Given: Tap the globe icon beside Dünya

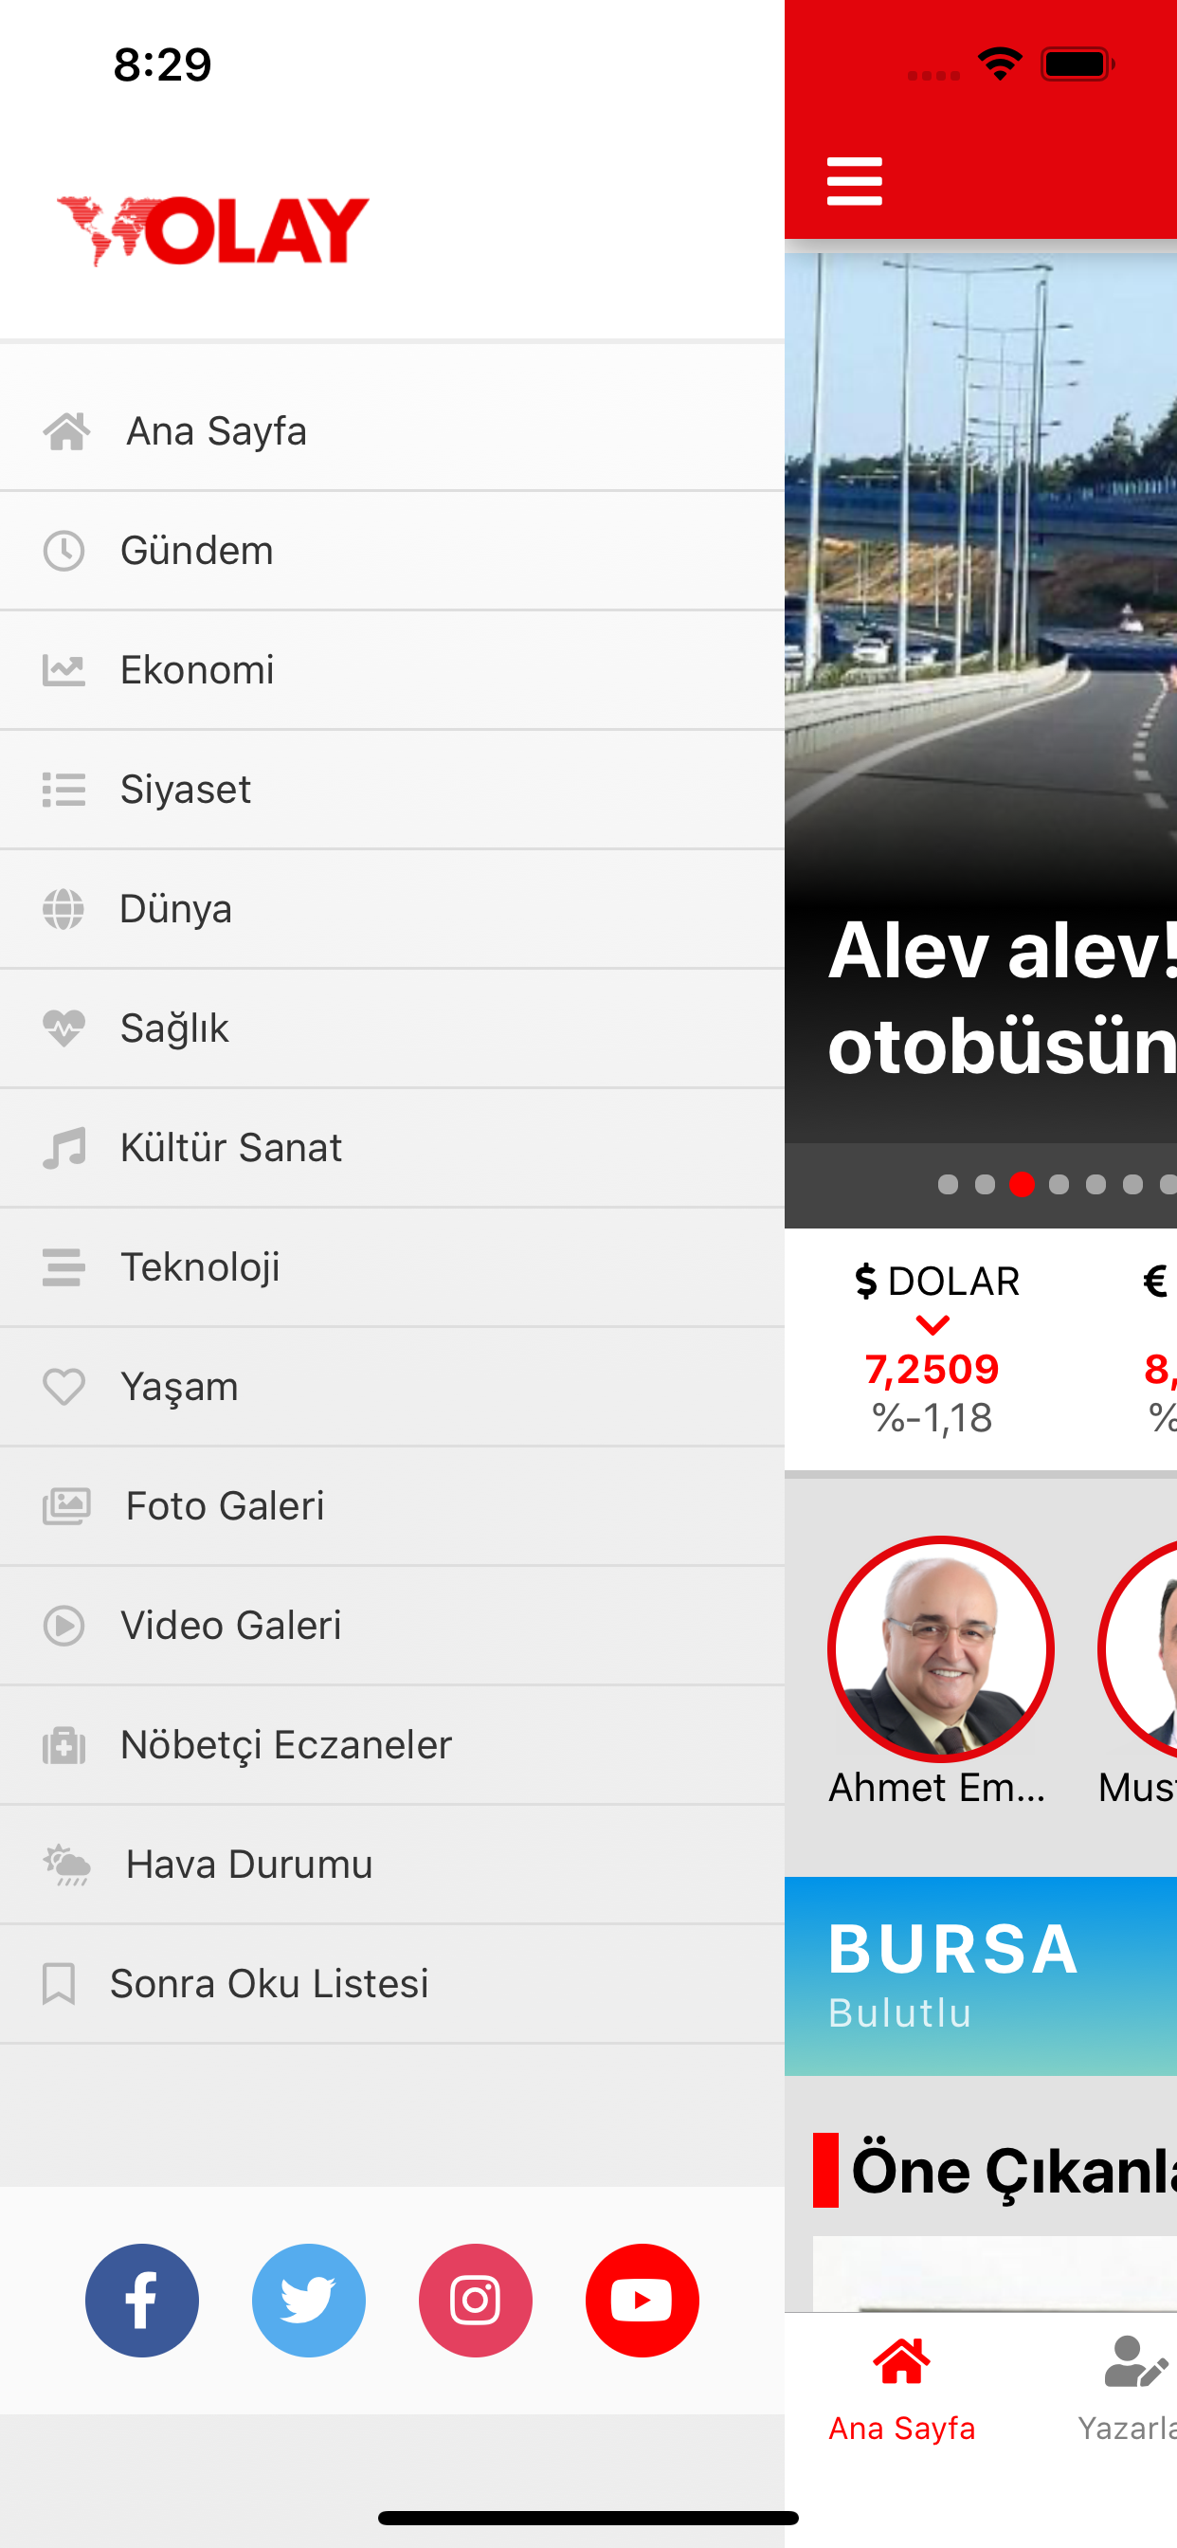Looking at the screenshot, I should [63, 909].
